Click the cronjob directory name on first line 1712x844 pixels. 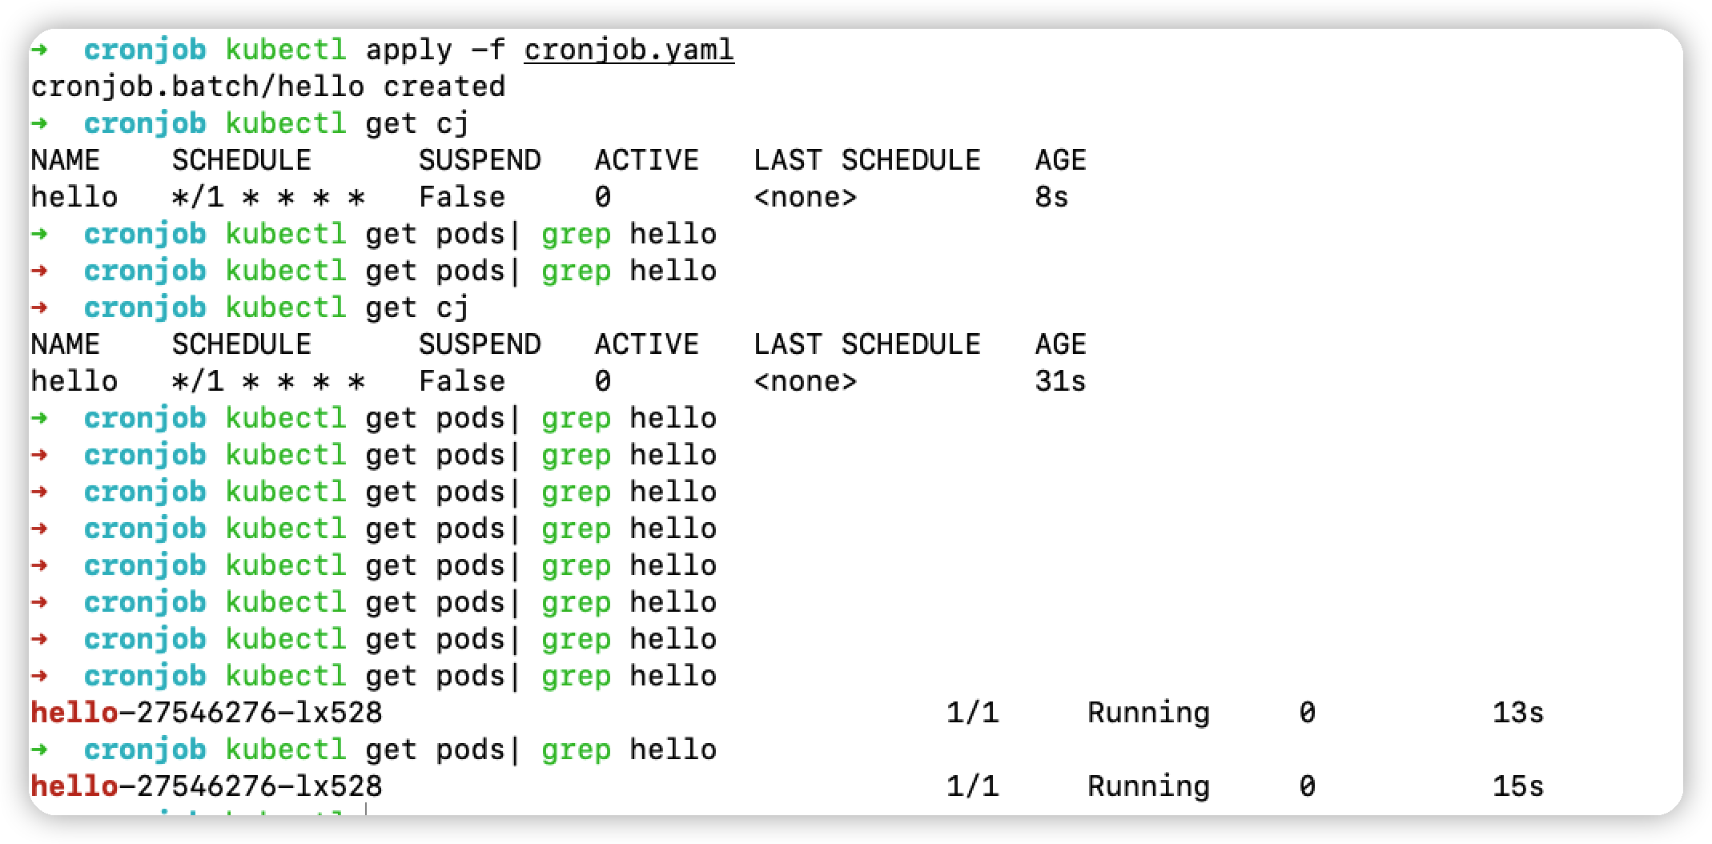[x=145, y=50]
